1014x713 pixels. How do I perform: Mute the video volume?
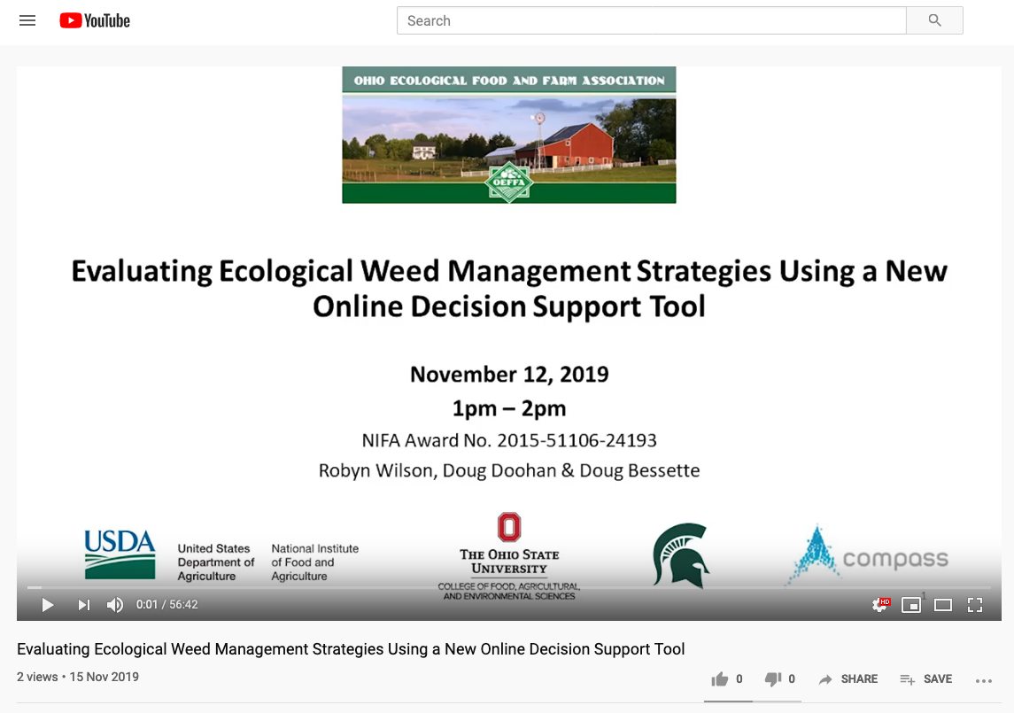[x=115, y=604]
